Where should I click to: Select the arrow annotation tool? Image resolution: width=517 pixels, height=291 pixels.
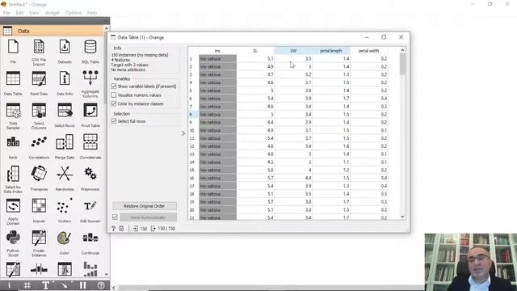click(65, 285)
